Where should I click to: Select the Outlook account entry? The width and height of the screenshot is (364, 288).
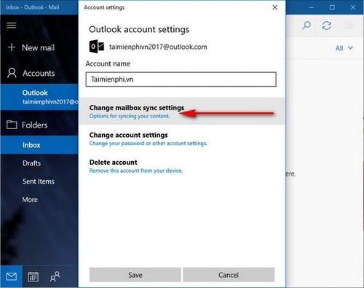click(39, 97)
